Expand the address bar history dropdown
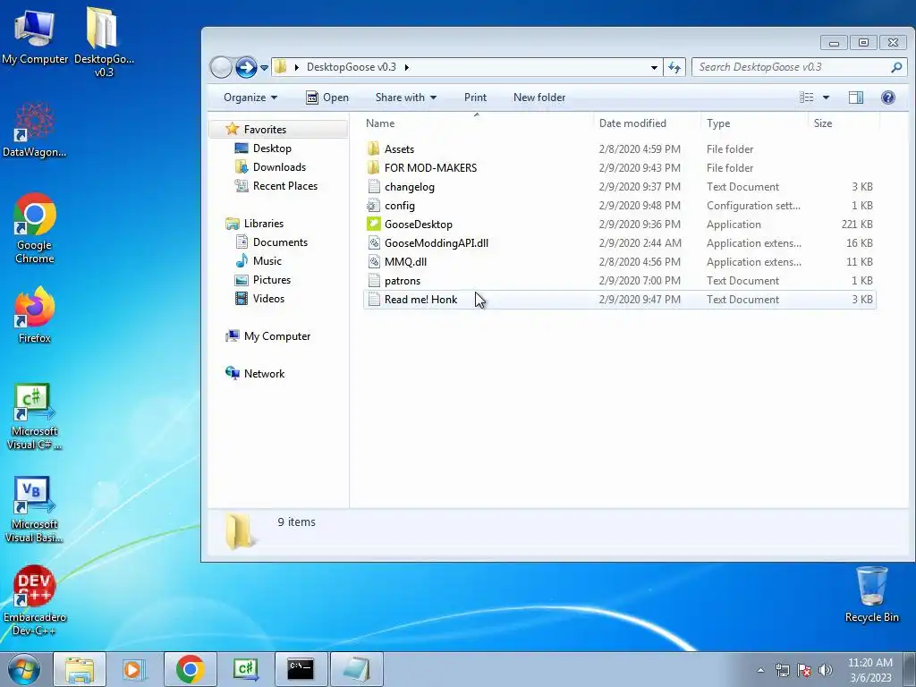Viewport: 916px width, 687px height. [654, 67]
